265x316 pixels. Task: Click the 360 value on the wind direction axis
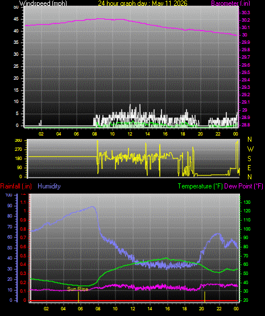tap(18, 141)
